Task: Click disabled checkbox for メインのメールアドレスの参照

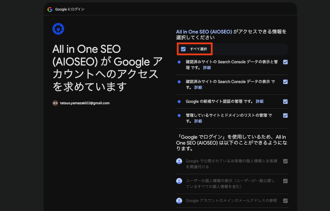Action: (x=285, y=201)
